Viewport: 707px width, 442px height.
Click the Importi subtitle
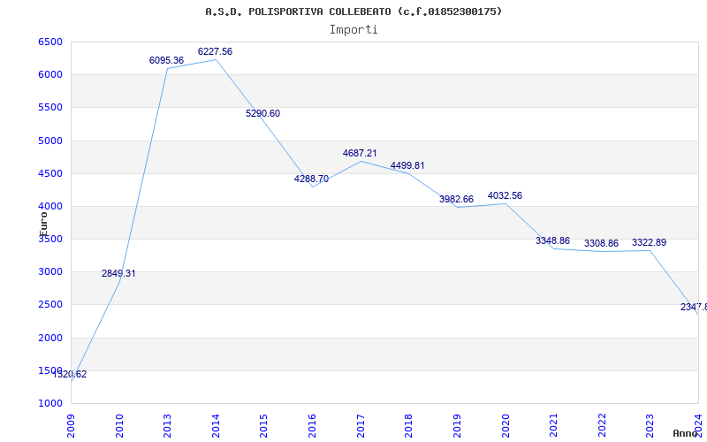(x=353, y=29)
